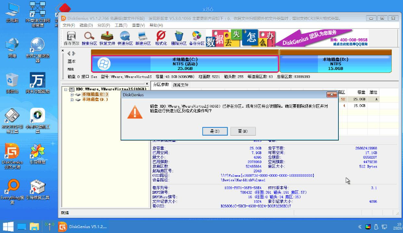The height and width of the screenshot is (233, 403).
Task: Open 网卡万能驱动 desktop icon
Action: click(38, 83)
